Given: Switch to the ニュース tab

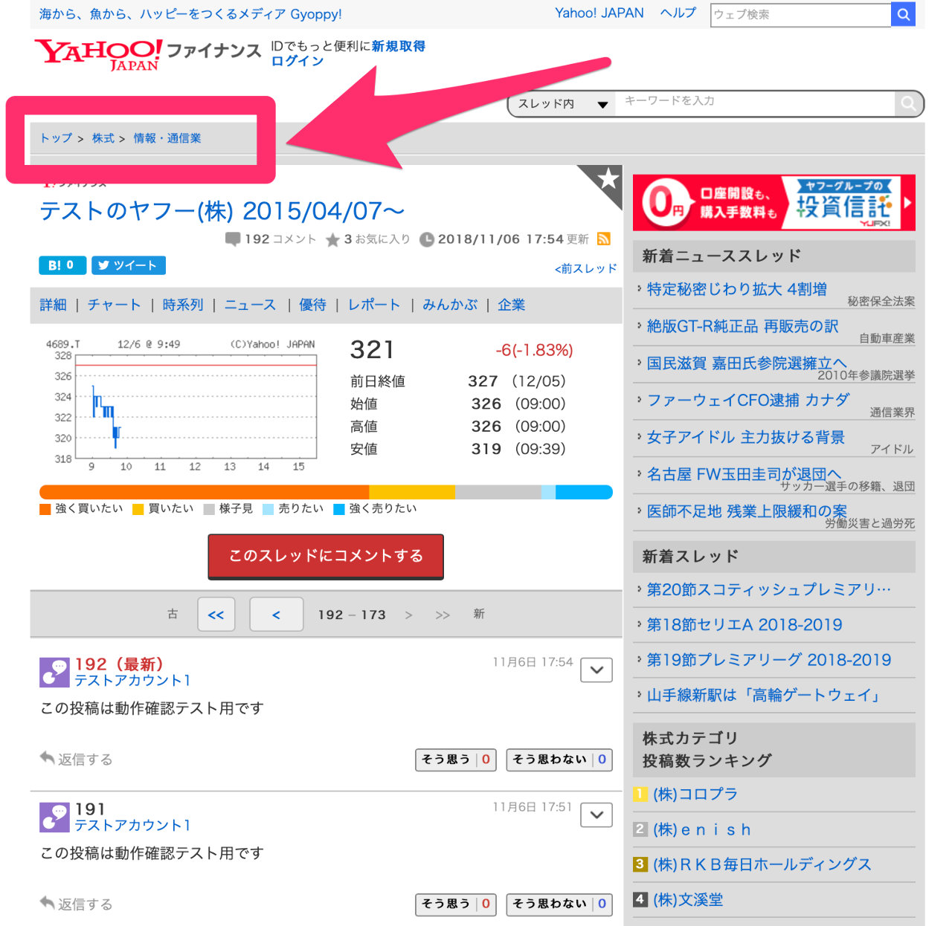Looking at the screenshot, I should pos(250,305).
